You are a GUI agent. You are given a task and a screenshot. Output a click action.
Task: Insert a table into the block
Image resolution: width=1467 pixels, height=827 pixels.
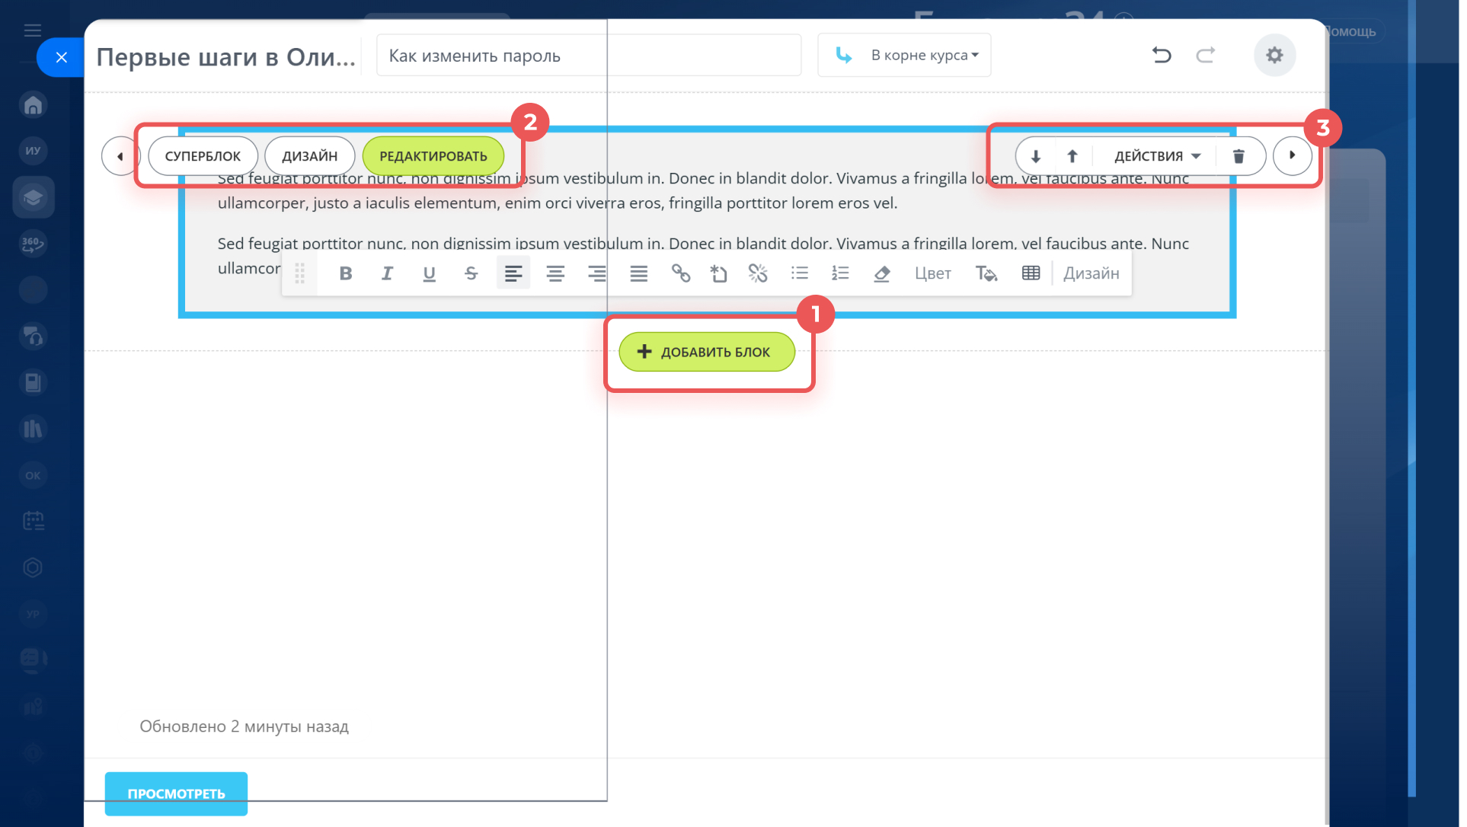1031,273
